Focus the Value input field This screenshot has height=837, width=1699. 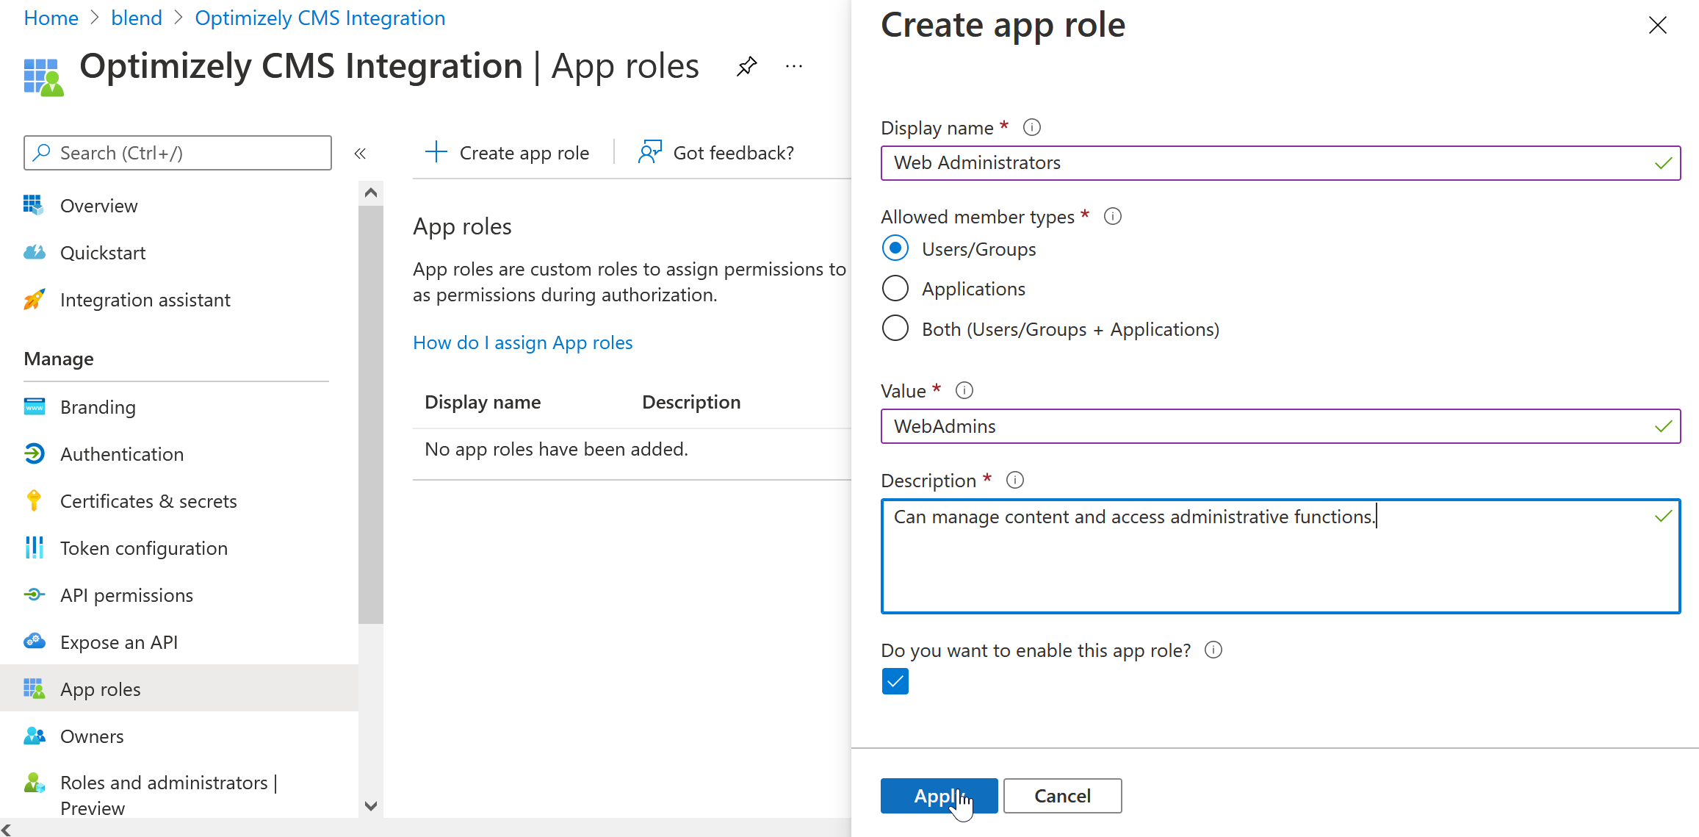click(1280, 426)
